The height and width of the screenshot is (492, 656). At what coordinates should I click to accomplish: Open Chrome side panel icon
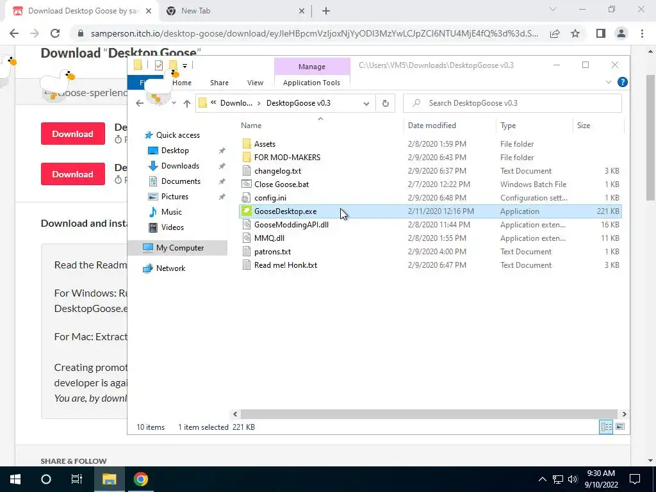pos(601,33)
